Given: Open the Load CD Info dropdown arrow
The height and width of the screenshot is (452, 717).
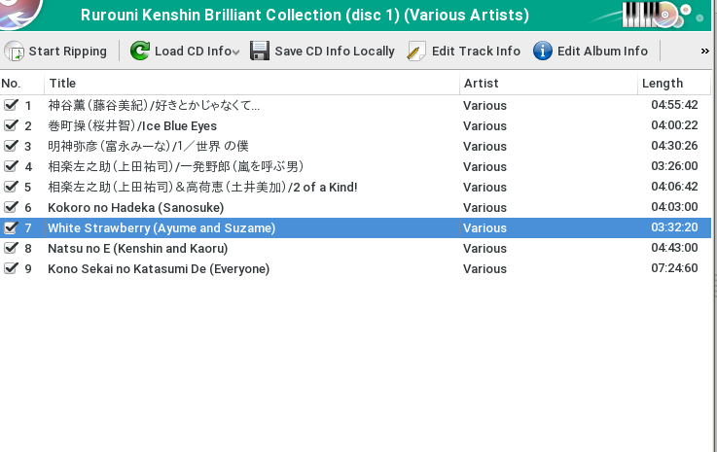Looking at the screenshot, I should tap(236, 52).
